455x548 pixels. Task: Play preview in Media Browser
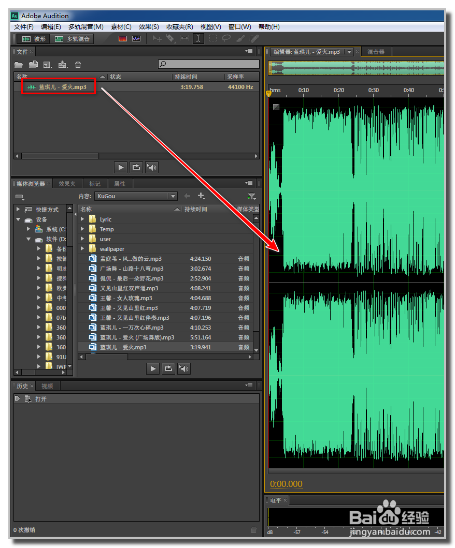coord(153,369)
